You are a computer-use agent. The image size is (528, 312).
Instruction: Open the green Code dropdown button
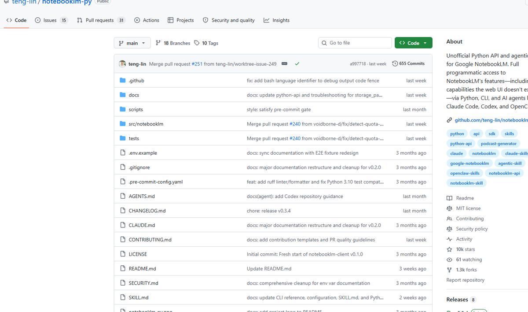click(x=414, y=43)
